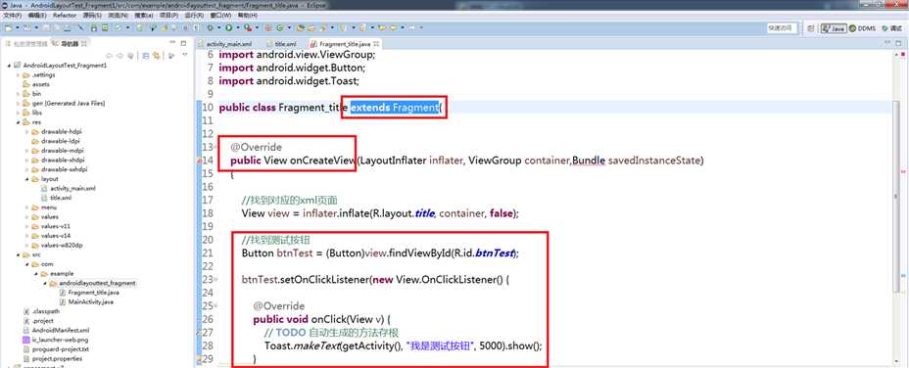Switch to the 包资源管理器 view tab

(x=25, y=43)
